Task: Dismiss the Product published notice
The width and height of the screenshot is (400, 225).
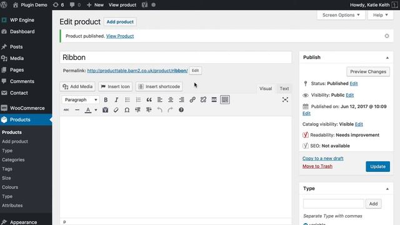Action: [x=387, y=36]
